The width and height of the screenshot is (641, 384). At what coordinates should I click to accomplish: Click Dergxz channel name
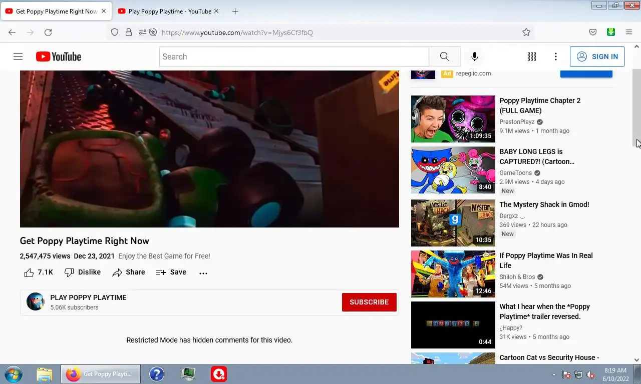click(x=512, y=216)
